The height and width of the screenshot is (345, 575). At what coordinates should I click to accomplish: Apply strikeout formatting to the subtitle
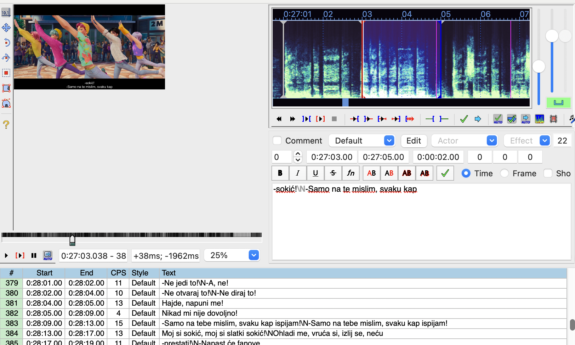pos(333,173)
